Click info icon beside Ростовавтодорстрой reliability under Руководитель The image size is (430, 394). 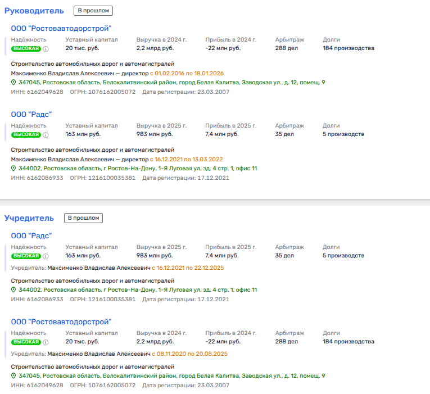point(46,49)
